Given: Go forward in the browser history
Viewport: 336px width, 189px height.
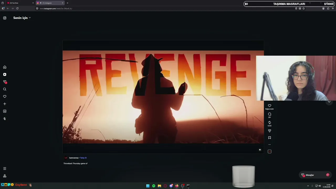Looking at the screenshot, I should point(13,8).
